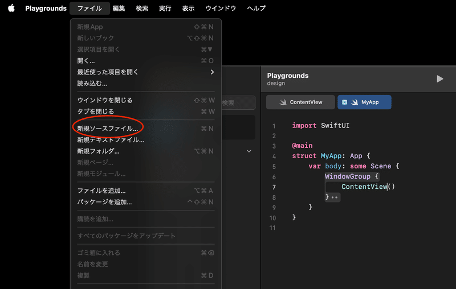Image resolution: width=456 pixels, height=289 pixels.
Task: Click the import keyword on line 1
Action: (304, 126)
